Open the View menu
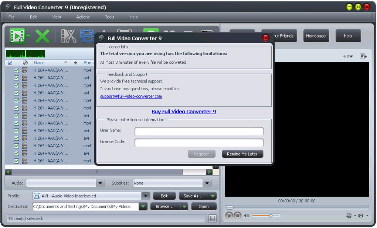The width and height of the screenshot is (377, 228). (57, 17)
